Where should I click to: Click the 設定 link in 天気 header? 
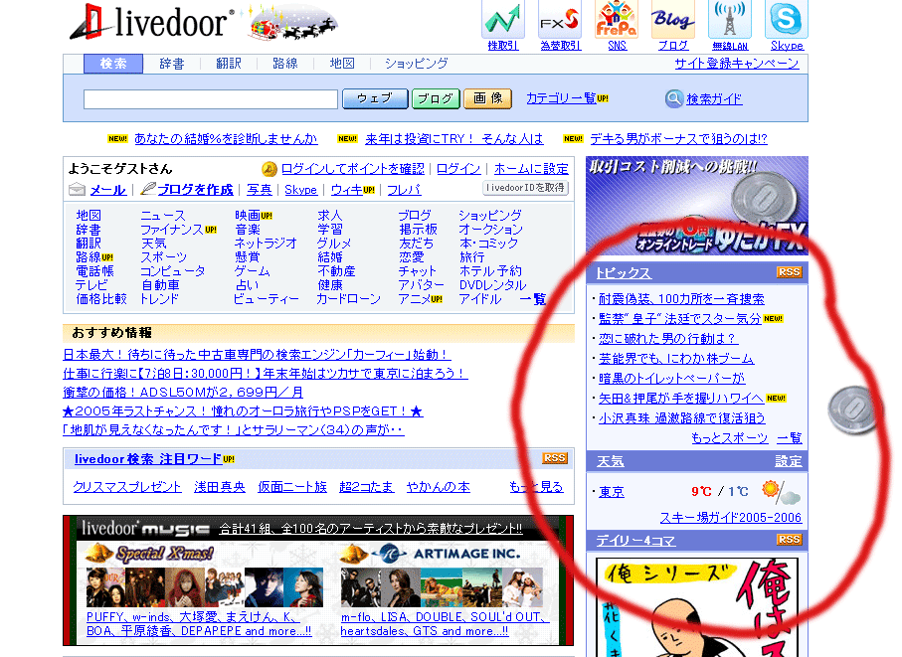click(788, 461)
